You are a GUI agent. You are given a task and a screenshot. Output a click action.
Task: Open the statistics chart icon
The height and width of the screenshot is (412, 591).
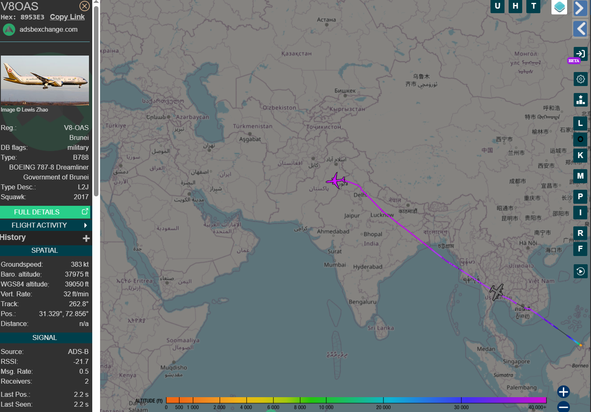[x=581, y=100]
